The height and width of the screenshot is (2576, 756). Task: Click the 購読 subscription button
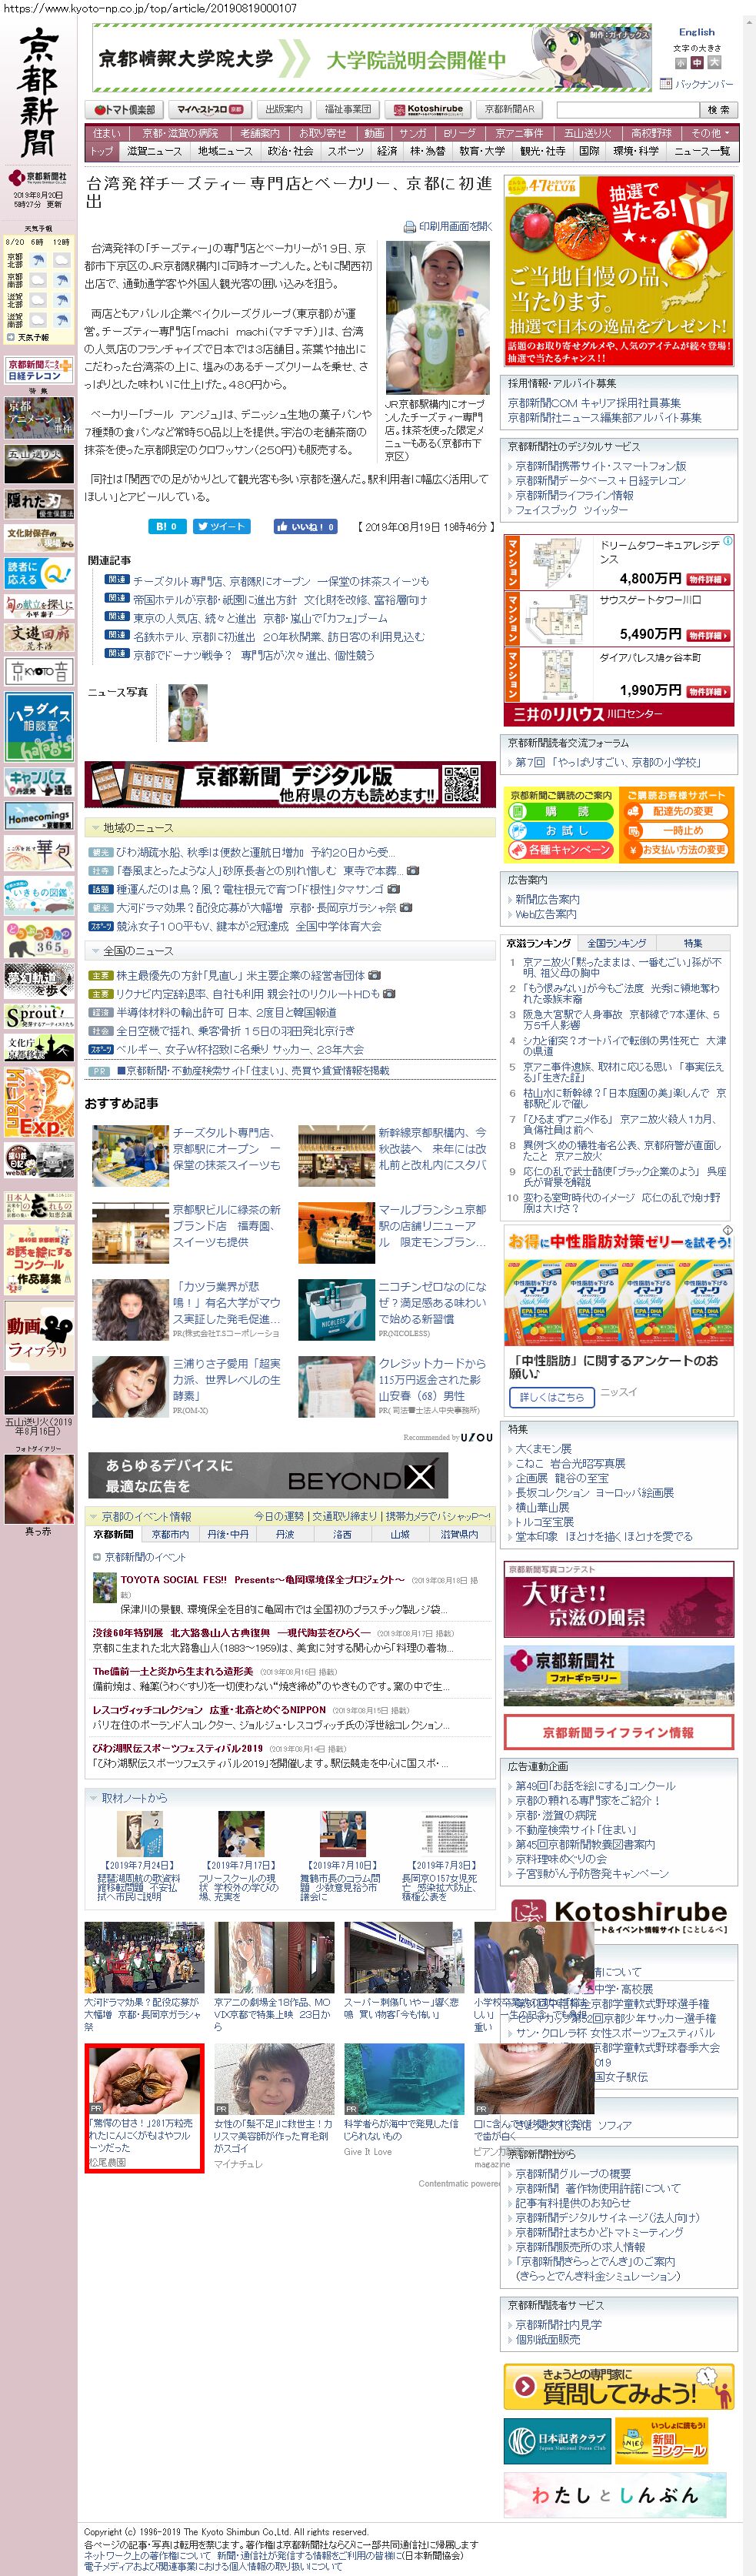[x=560, y=811]
